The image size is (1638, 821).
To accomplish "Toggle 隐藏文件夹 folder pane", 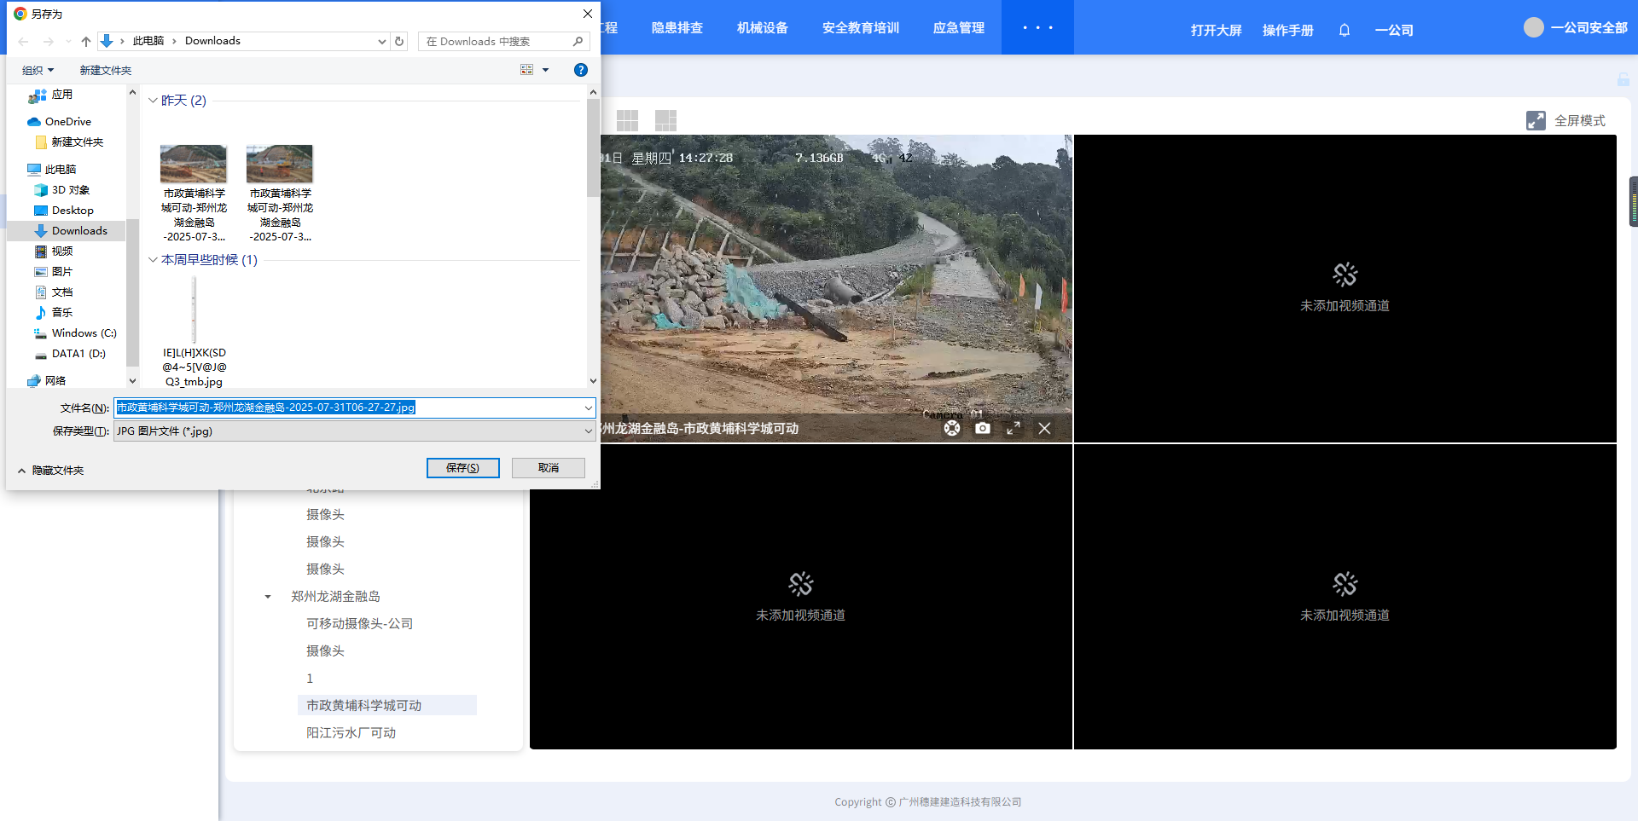I will pos(51,470).
